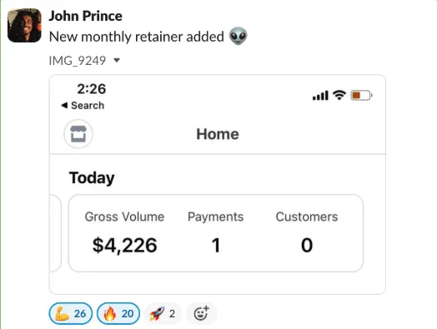The height and width of the screenshot is (329, 437).
Task: Toggle the fire emoji reaction
Action: pyautogui.click(x=118, y=313)
